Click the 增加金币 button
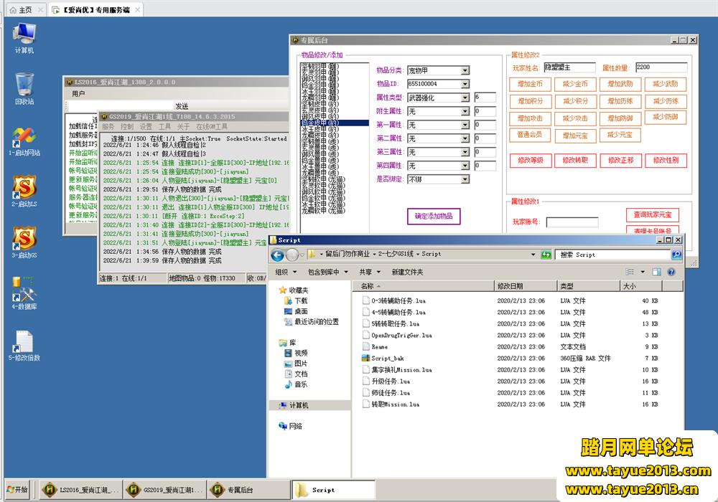The image size is (718, 502). coord(530,84)
